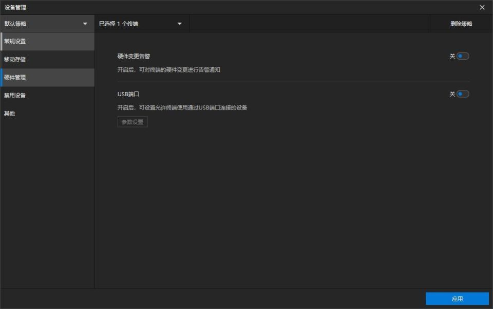This screenshot has height=309, width=493.
Task: Click the 设备管理 window title
Action: point(15,7)
